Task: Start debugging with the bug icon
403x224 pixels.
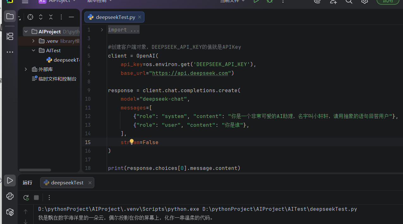Action: [x=270, y=2]
